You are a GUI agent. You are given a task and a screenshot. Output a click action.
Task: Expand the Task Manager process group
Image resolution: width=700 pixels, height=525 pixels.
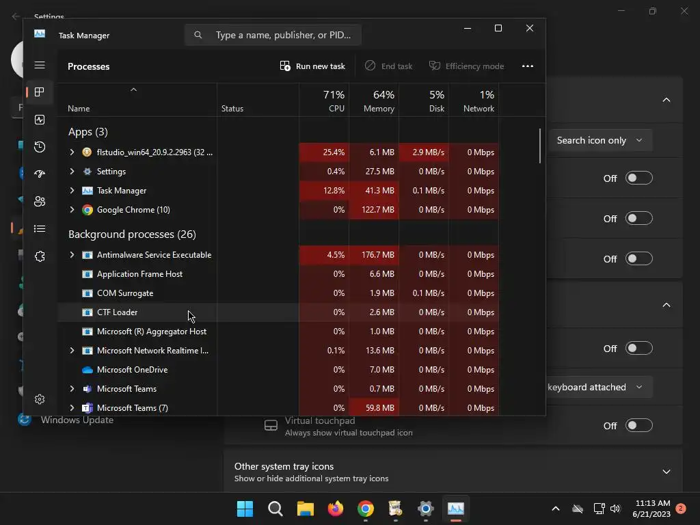(x=72, y=191)
